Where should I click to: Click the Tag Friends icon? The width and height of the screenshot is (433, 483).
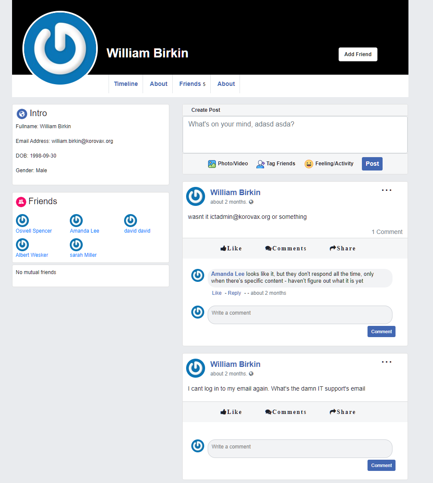(x=260, y=164)
